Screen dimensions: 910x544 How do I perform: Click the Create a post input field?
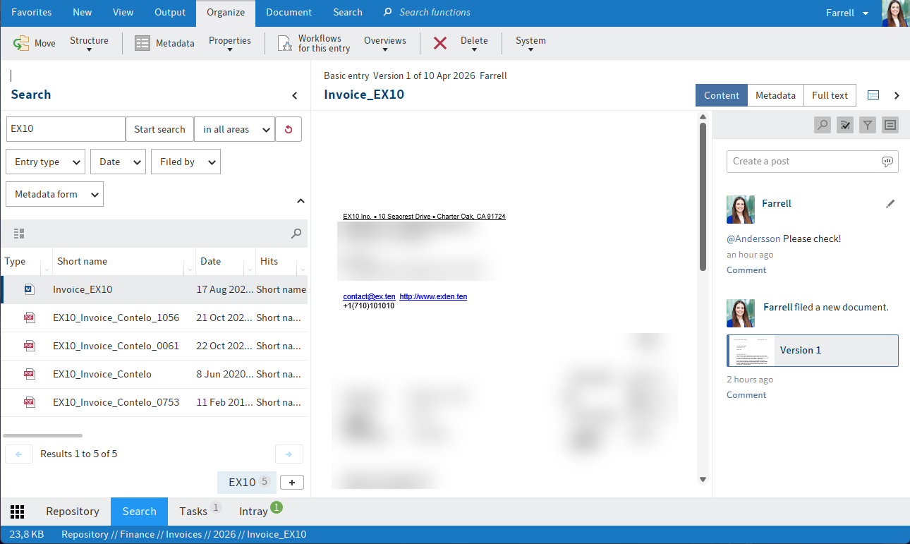coord(804,162)
